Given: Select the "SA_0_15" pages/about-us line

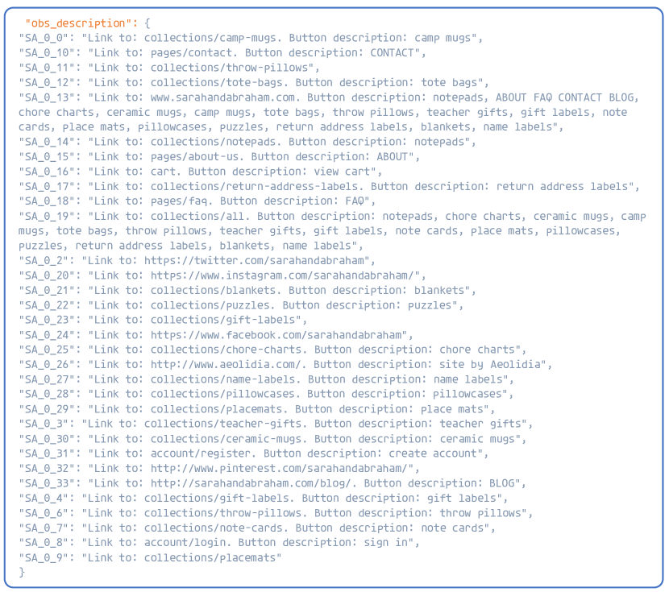Looking at the screenshot, I should tap(219, 157).
